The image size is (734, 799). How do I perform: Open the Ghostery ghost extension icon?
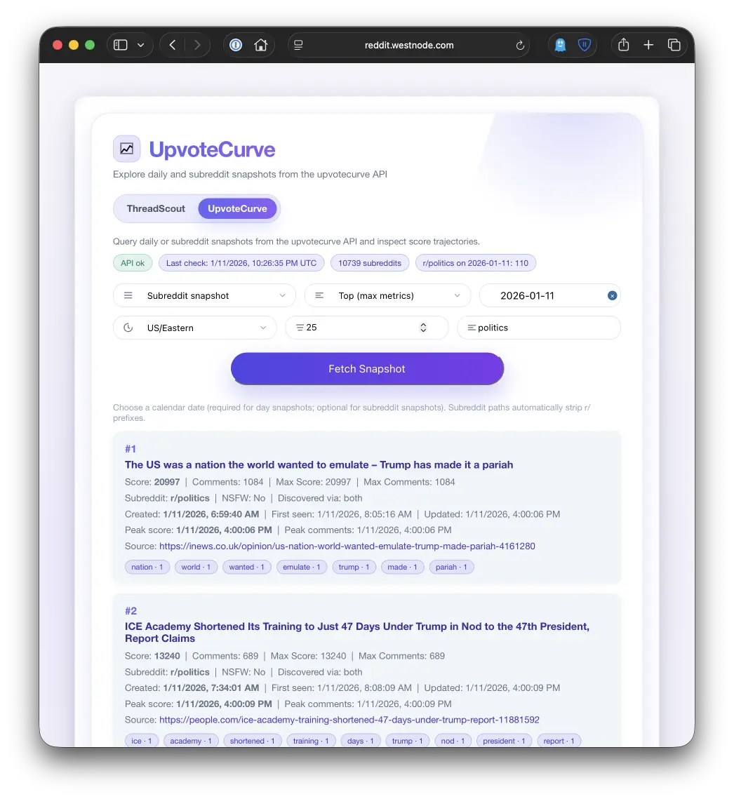560,45
